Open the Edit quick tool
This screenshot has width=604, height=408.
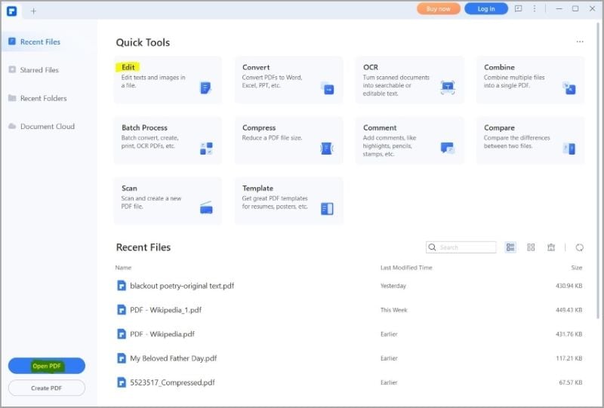(168, 79)
